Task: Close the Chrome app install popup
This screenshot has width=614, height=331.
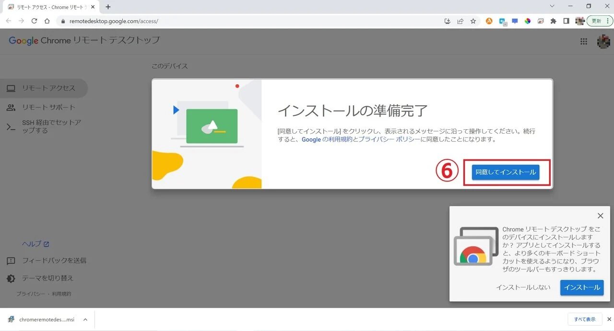Action: pos(601,216)
